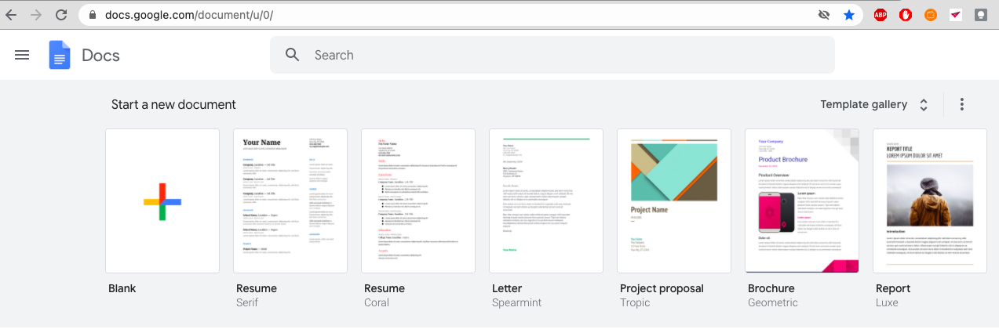Open the three-dot more options menu
This screenshot has height=329, width=999.
coord(962,104)
